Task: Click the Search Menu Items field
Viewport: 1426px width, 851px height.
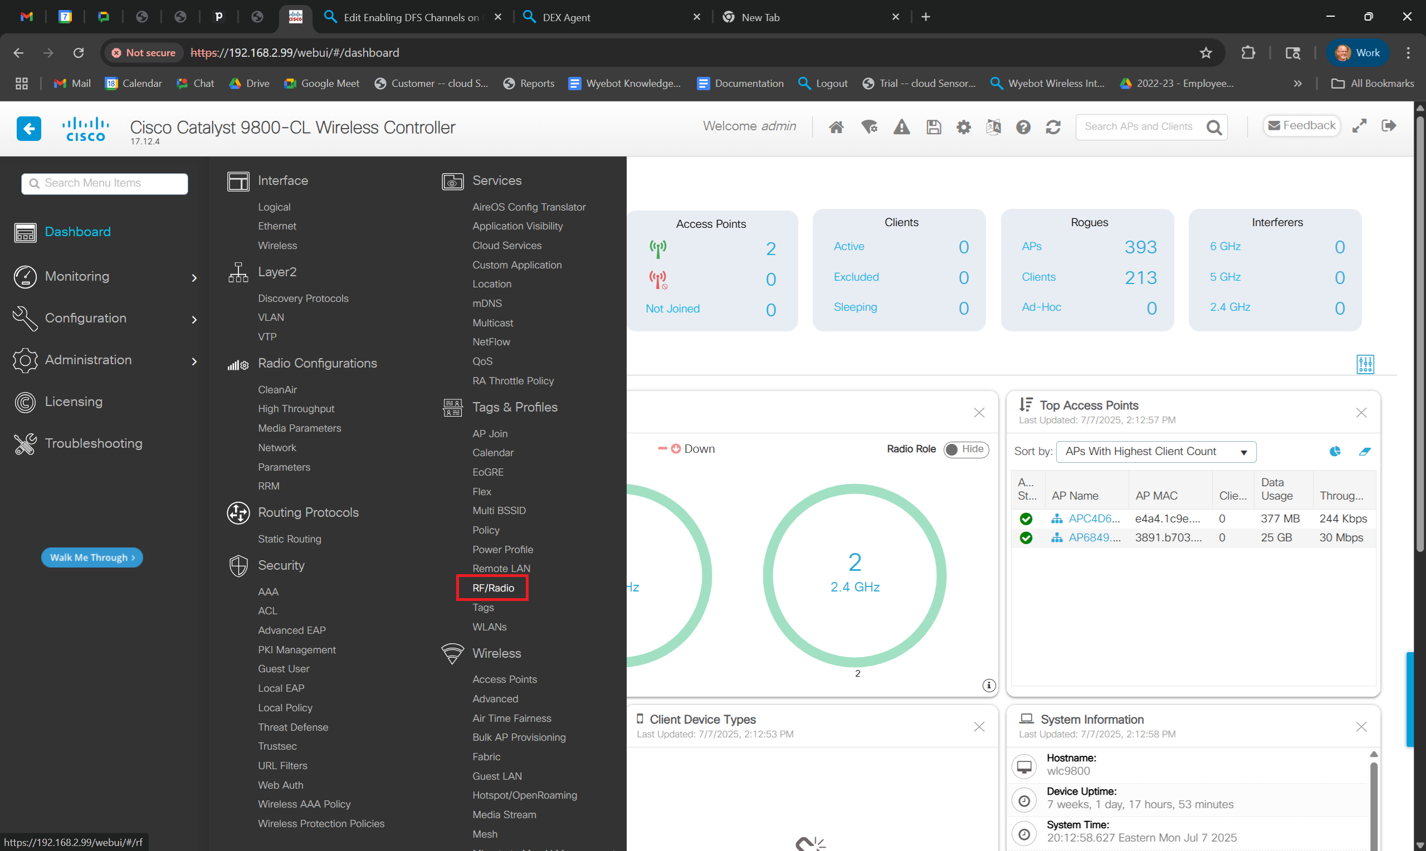Action: click(105, 183)
